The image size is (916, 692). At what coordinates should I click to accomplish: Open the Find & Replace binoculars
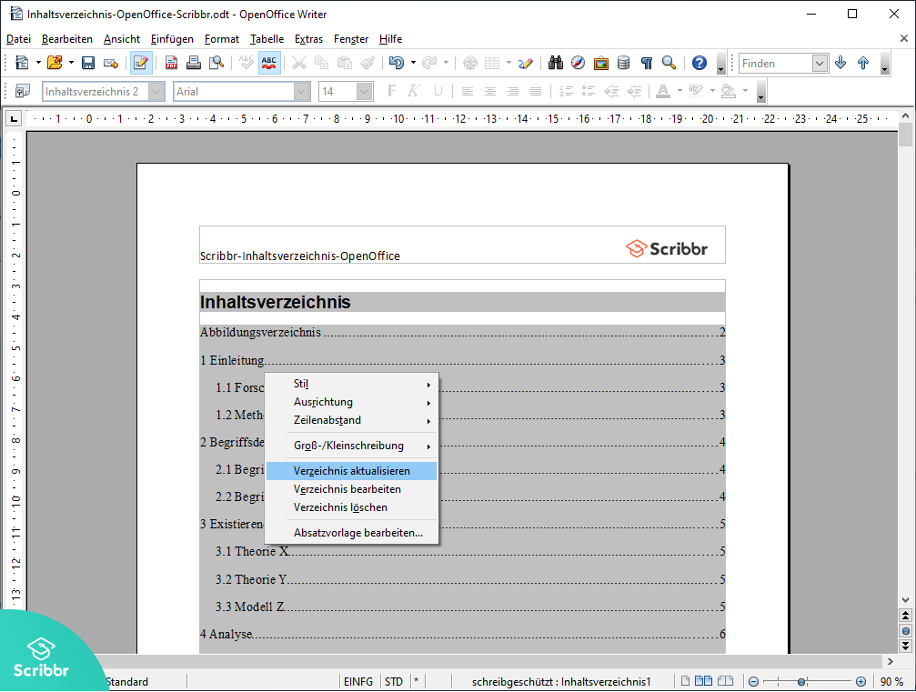[556, 63]
